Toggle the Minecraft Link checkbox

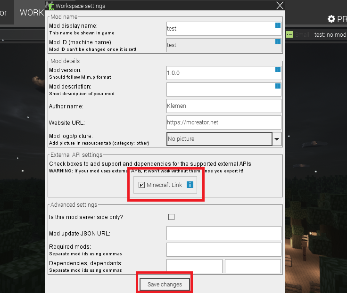[141, 185]
